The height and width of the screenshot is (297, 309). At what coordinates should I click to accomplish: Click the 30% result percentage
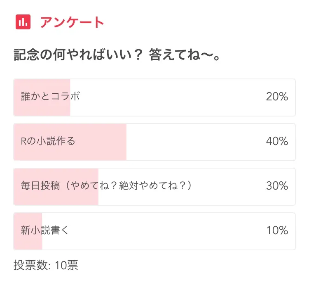click(276, 186)
